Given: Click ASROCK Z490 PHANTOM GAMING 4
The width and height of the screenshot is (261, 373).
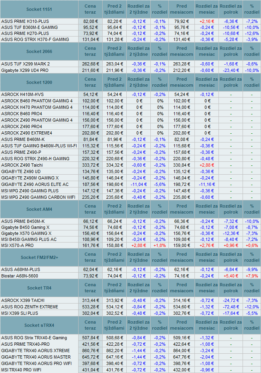Looking at the screenshot, I should (37, 120).
